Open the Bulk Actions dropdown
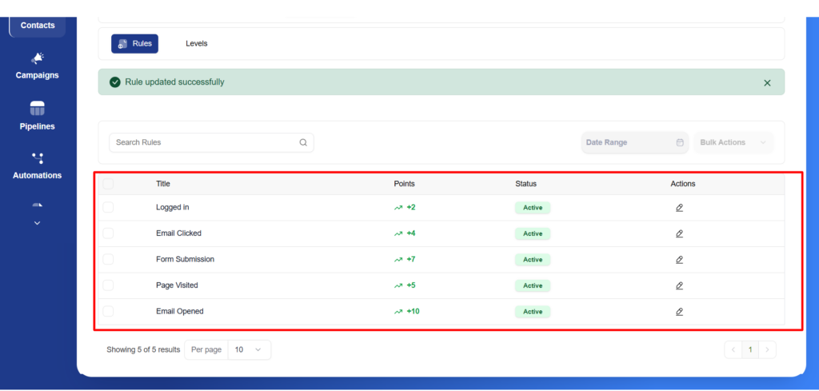Image resolution: width=819 pixels, height=391 pixels. [733, 142]
